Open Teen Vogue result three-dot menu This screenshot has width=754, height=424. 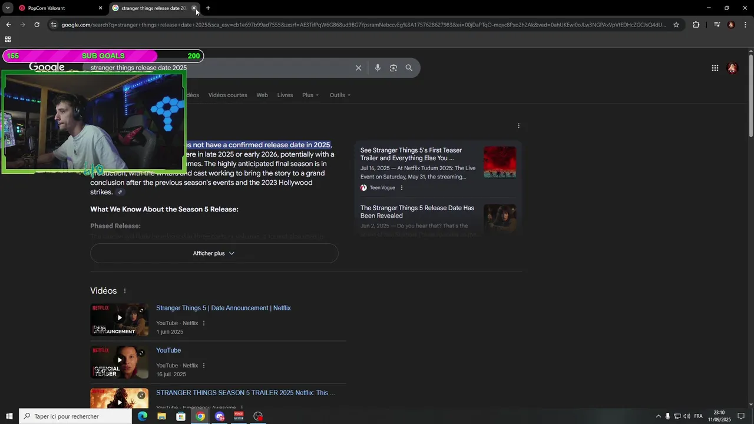(x=402, y=188)
